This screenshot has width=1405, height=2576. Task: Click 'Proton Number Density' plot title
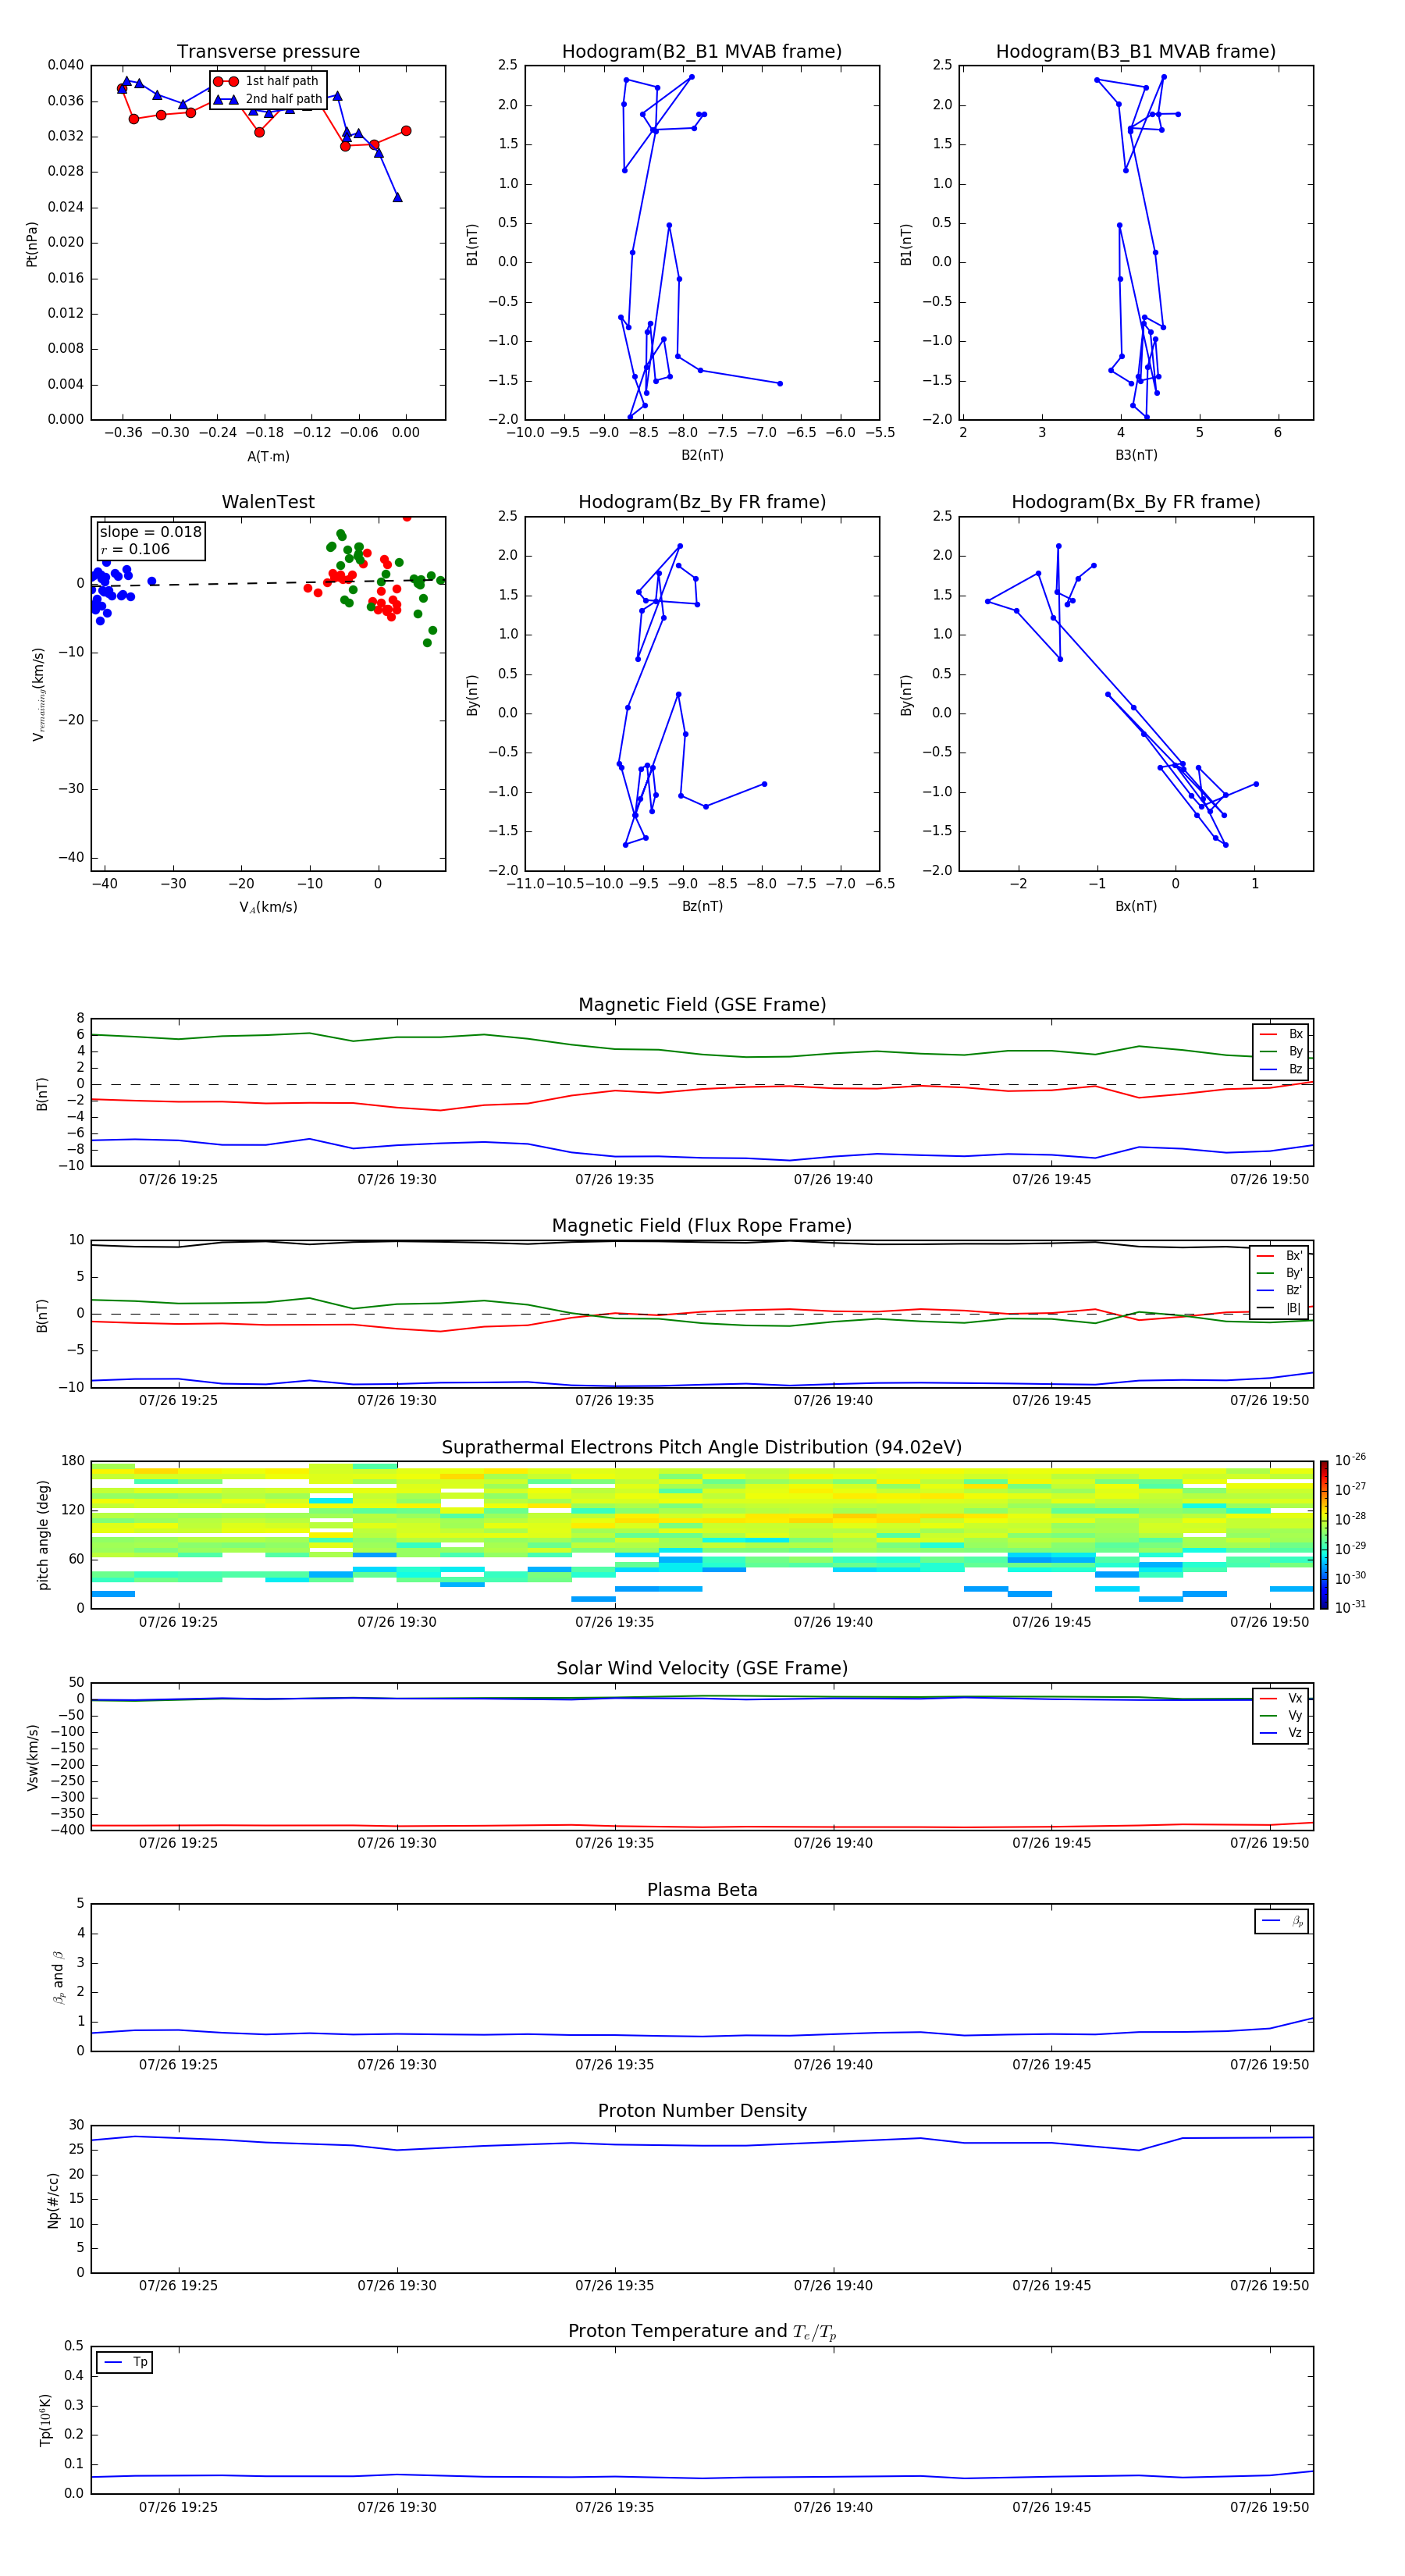tap(702, 2111)
